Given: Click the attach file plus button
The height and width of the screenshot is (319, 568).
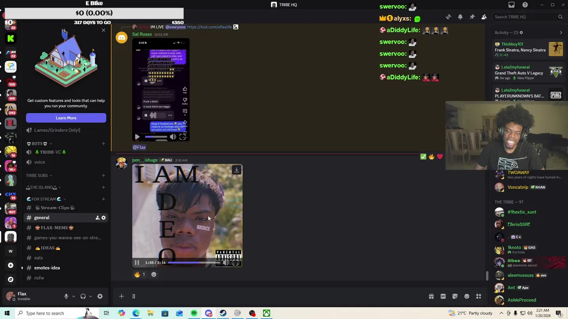Looking at the screenshot, I should 121,296.
